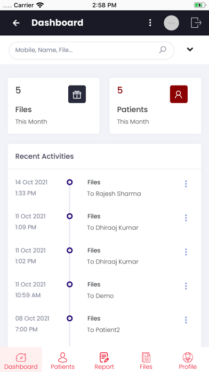The width and height of the screenshot is (209, 372).
Task: Tap the gift icon on the Files card
Action: point(77,94)
